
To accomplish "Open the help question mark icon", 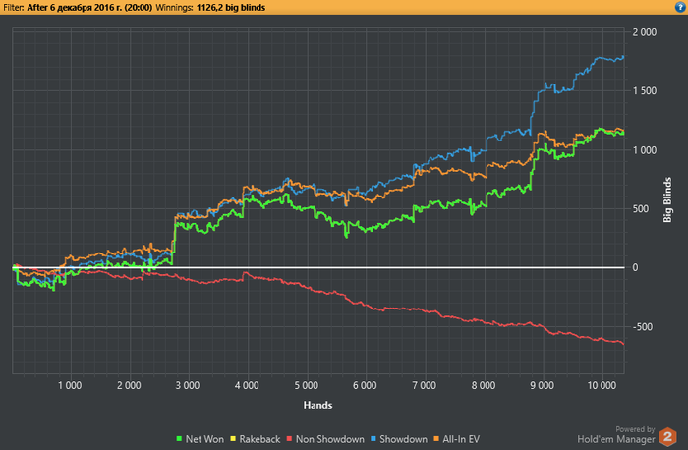I will tap(680, 7).
